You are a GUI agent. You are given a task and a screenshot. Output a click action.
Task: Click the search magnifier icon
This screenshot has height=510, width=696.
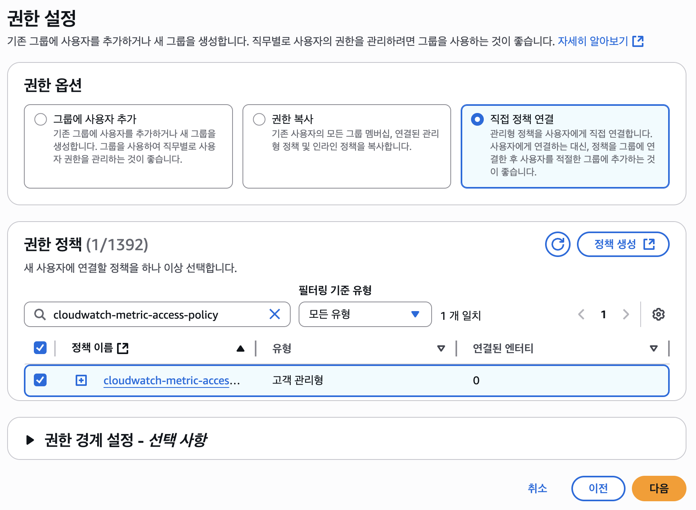[x=40, y=314]
